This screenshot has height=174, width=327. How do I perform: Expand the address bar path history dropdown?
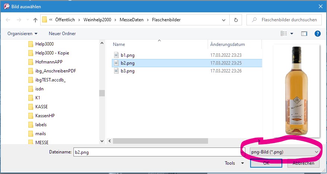pos(225,20)
